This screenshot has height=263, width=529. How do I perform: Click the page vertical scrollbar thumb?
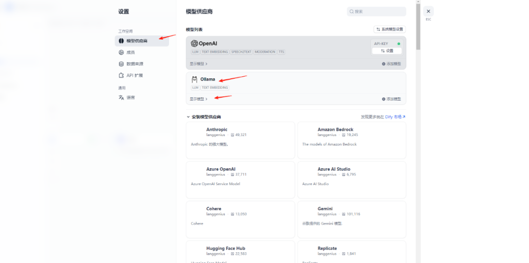tap(418, 27)
